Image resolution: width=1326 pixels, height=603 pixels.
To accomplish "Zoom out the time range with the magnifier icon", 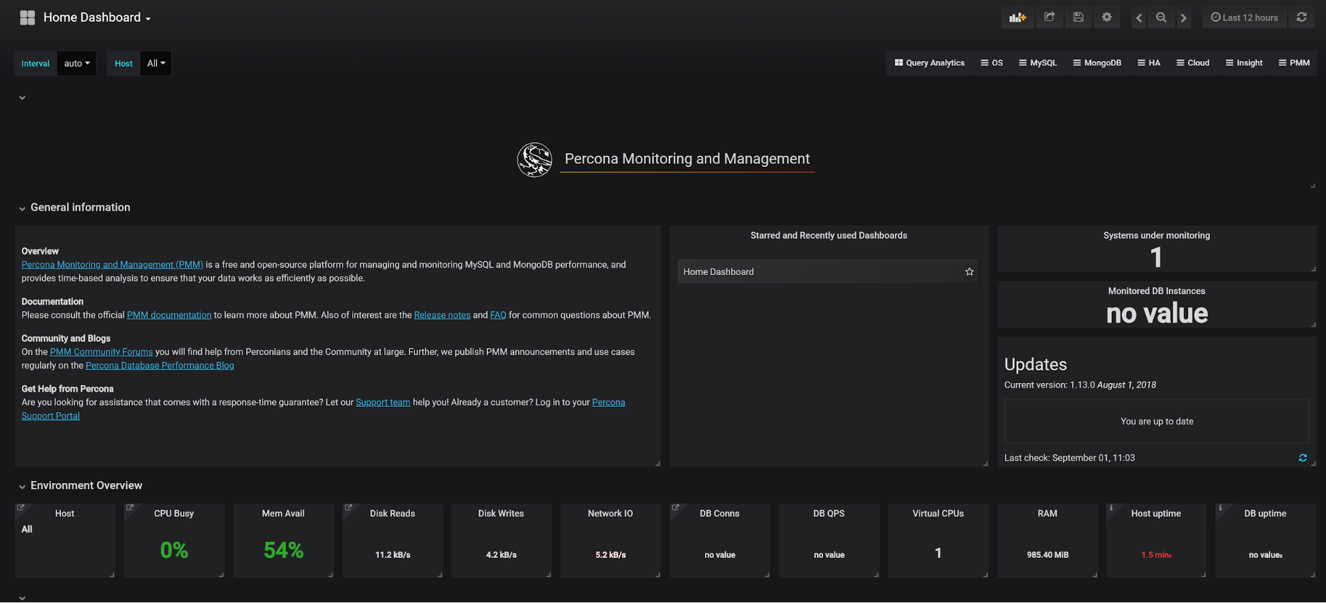I will pyautogui.click(x=1161, y=17).
